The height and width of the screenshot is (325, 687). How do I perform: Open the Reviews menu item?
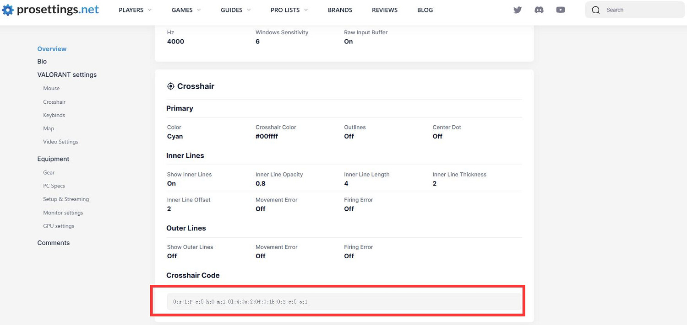click(385, 10)
